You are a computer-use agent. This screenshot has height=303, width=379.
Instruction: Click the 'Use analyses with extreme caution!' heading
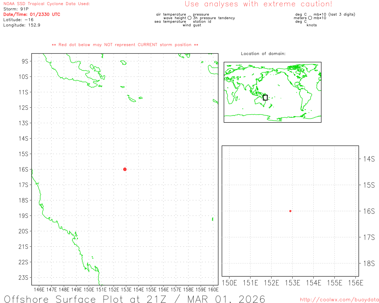(x=258, y=4)
